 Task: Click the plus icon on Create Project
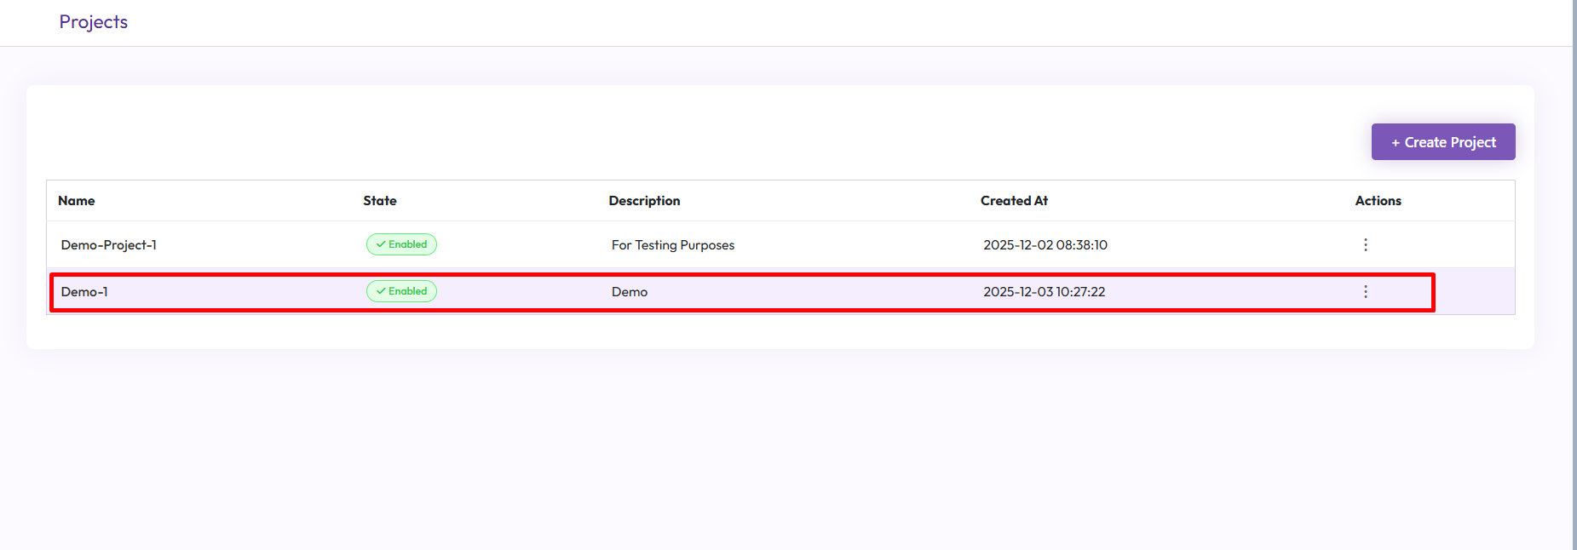point(1396,143)
